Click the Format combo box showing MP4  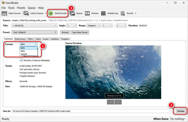pos(28,44)
